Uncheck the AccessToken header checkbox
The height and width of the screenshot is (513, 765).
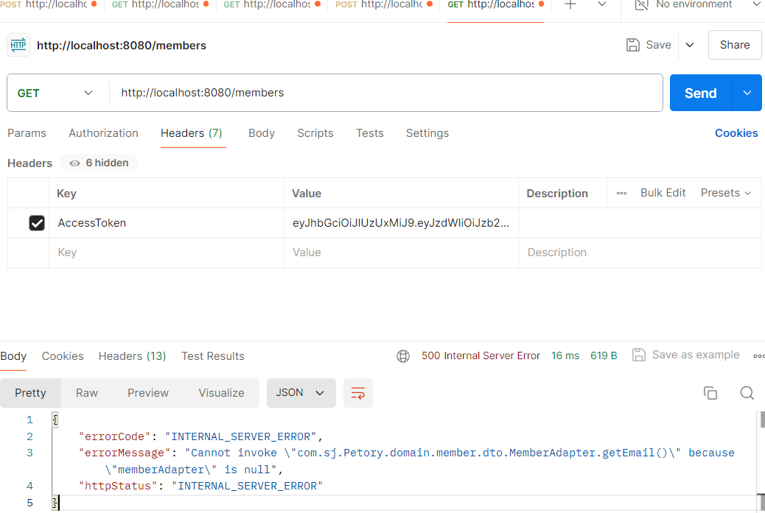37,223
